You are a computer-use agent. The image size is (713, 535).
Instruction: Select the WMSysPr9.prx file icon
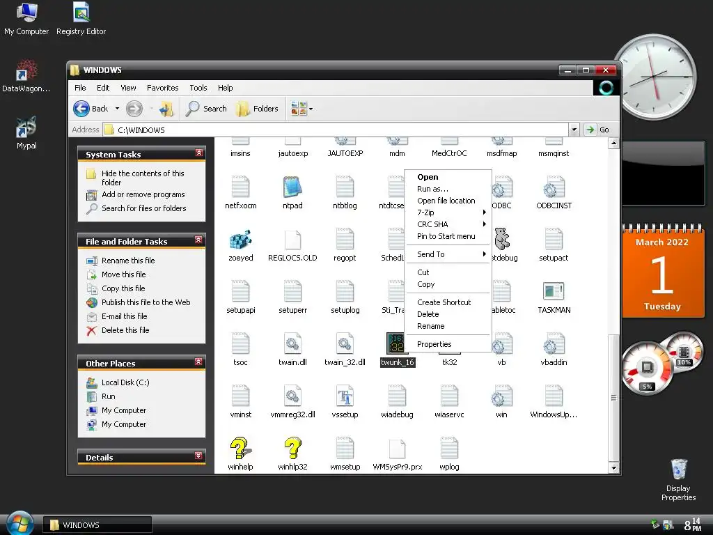pos(397,449)
